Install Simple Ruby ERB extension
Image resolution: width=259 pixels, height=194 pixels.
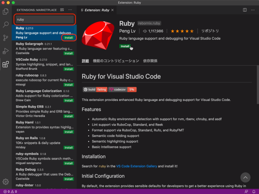coord(69,116)
